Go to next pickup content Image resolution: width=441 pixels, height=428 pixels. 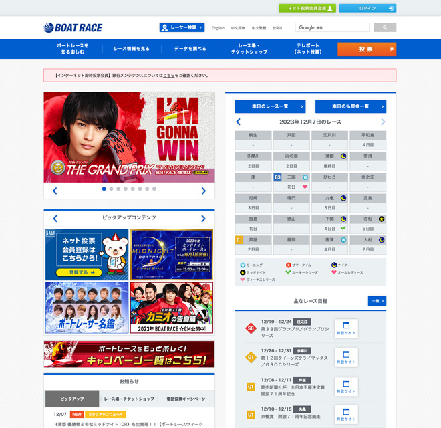[203, 219]
